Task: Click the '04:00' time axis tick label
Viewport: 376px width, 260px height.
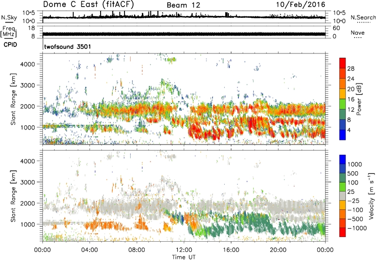Action: click(90, 250)
